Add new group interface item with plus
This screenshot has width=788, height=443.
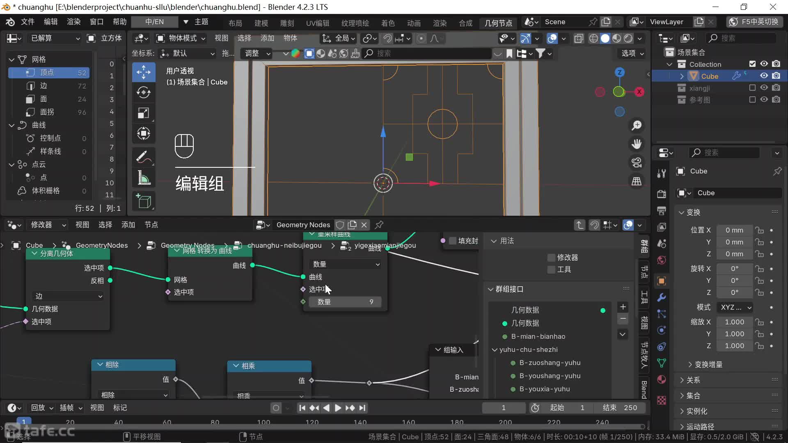click(623, 307)
